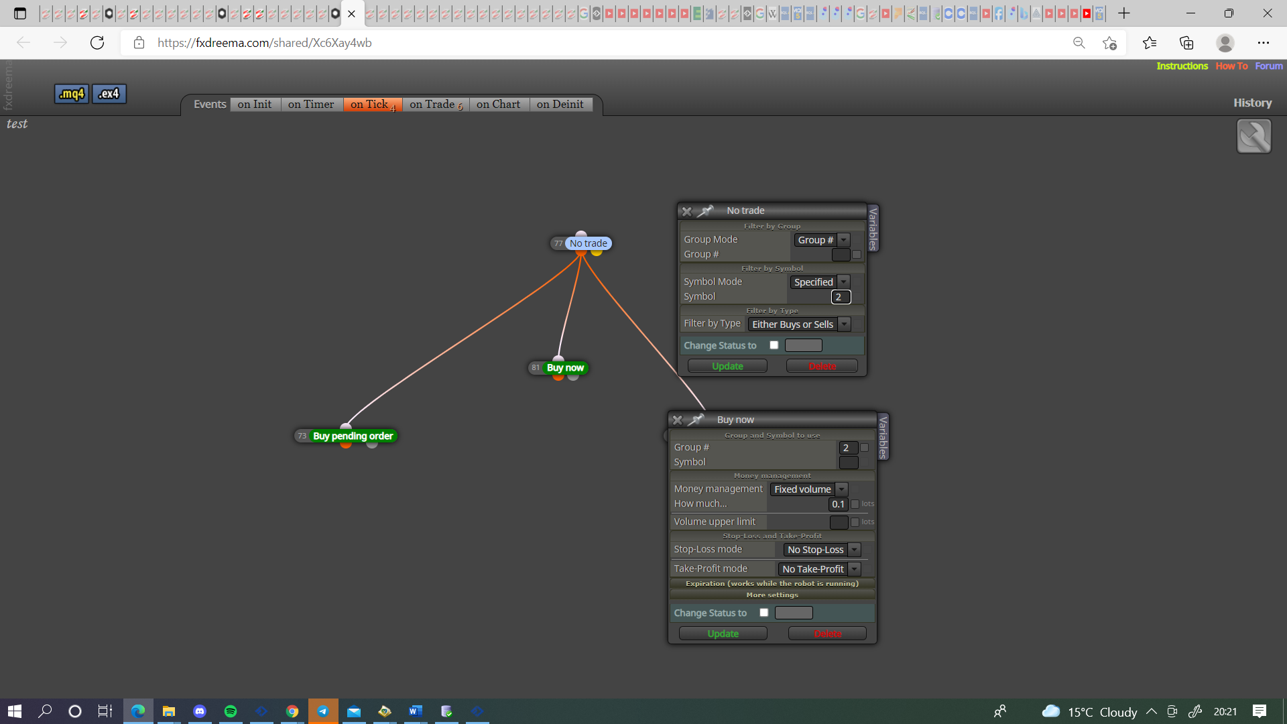
Task: Enable Change Status checkbox in No trade
Action: tap(774, 345)
